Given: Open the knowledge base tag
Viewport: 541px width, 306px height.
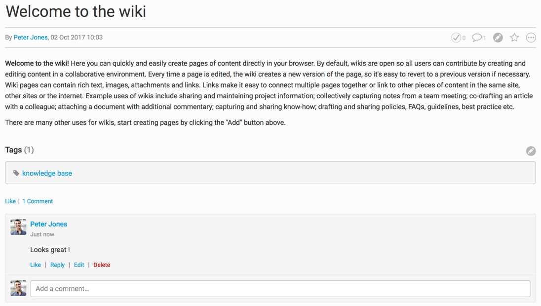Looking at the screenshot, I should [47, 173].
